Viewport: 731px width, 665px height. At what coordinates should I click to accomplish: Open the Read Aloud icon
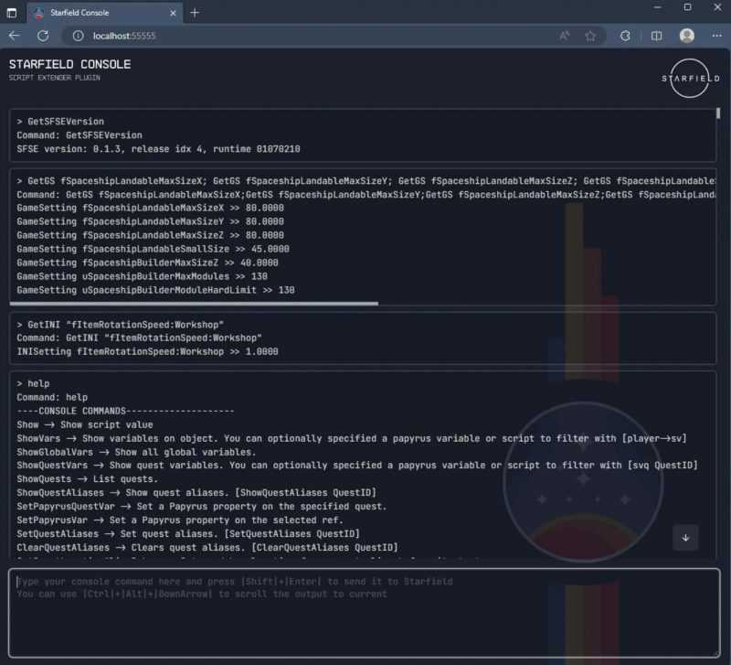pos(564,36)
